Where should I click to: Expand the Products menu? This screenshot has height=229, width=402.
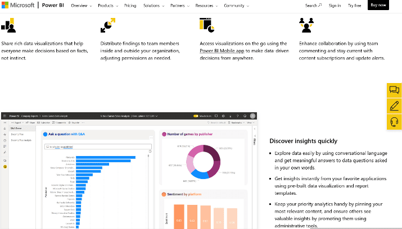(108, 6)
